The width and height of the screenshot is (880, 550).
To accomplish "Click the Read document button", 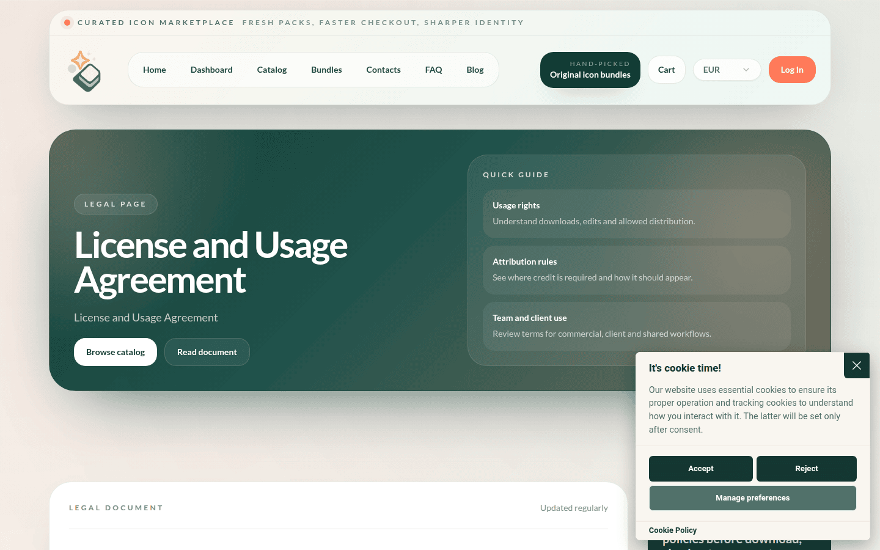I will 207,352.
